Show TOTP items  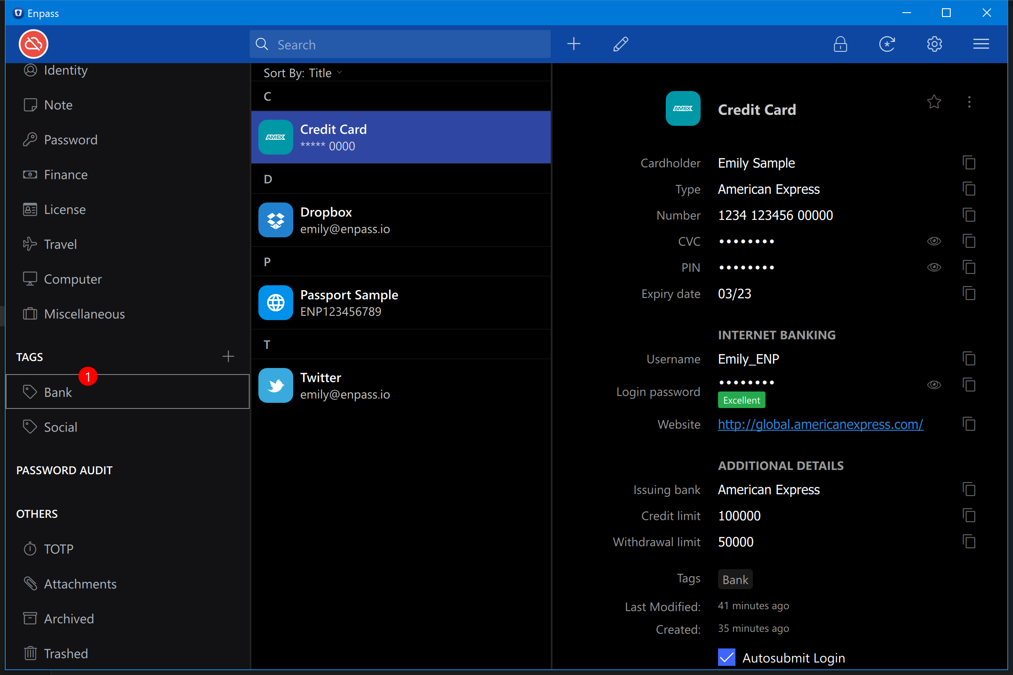click(x=128, y=549)
